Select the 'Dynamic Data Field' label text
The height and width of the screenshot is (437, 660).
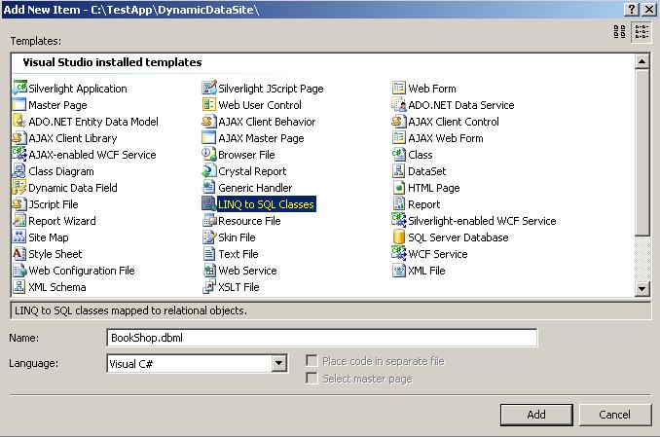pyautogui.click(x=73, y=188)
